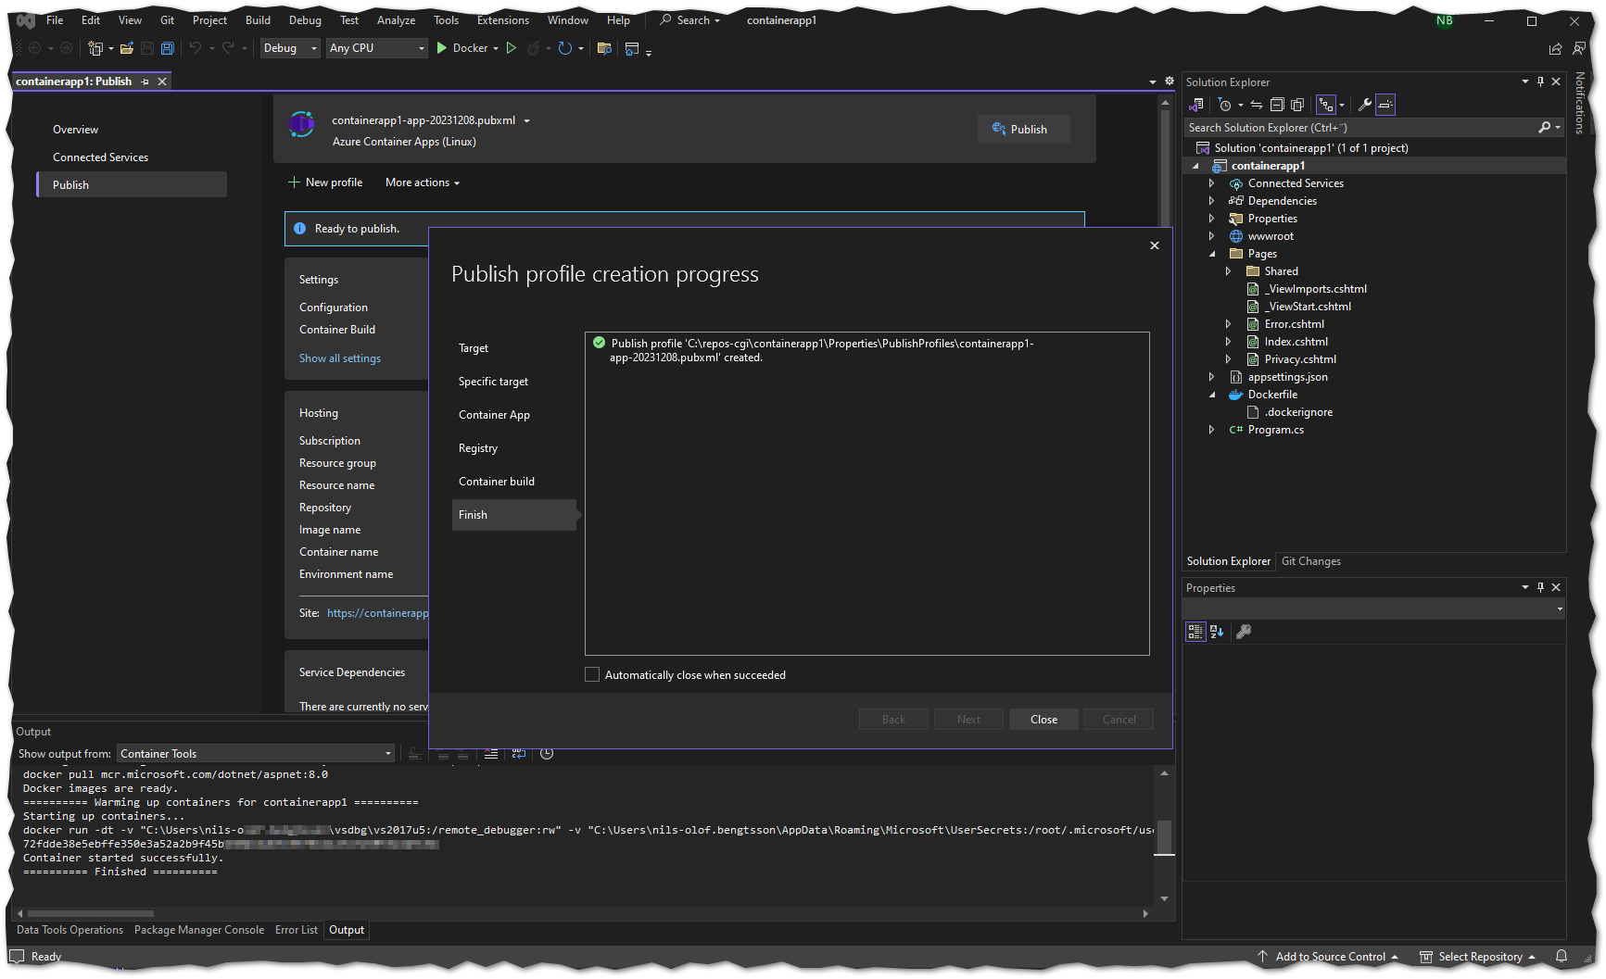Open the Data Tools Operations tab
1606x979 pixels.
click(x=70, y=930)
